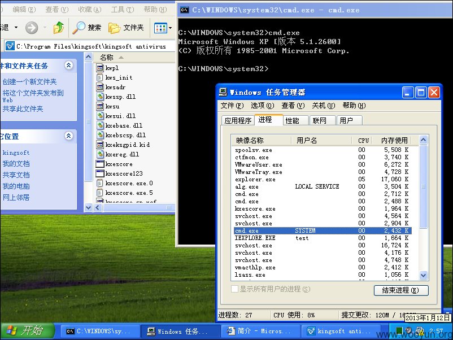Select the kxebase.dll file icon

[x=100, y=125]
